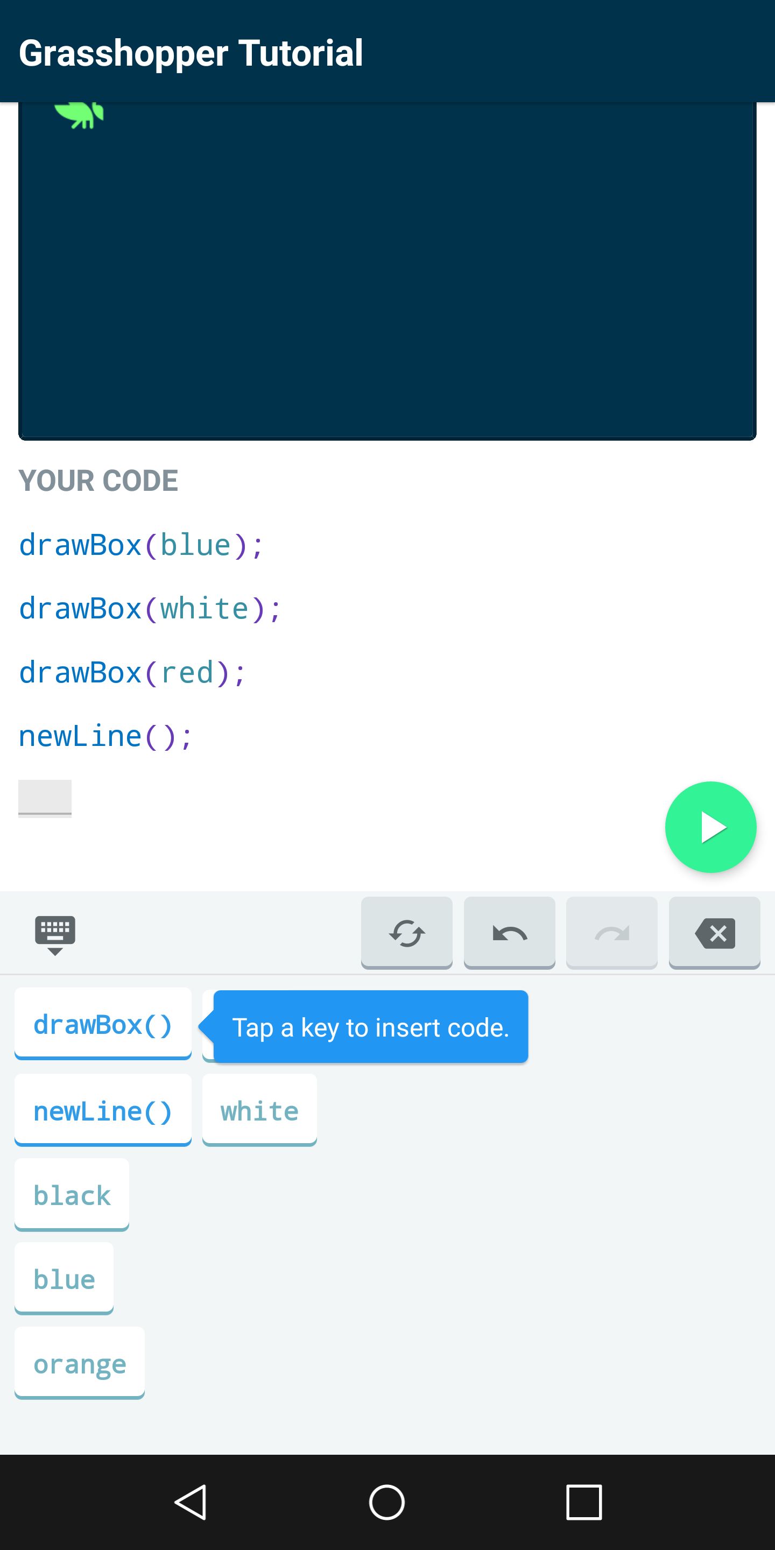Insert the drawBox() key
Viewport: 775px width, 1550px height.
click(x=103, y=1024)
